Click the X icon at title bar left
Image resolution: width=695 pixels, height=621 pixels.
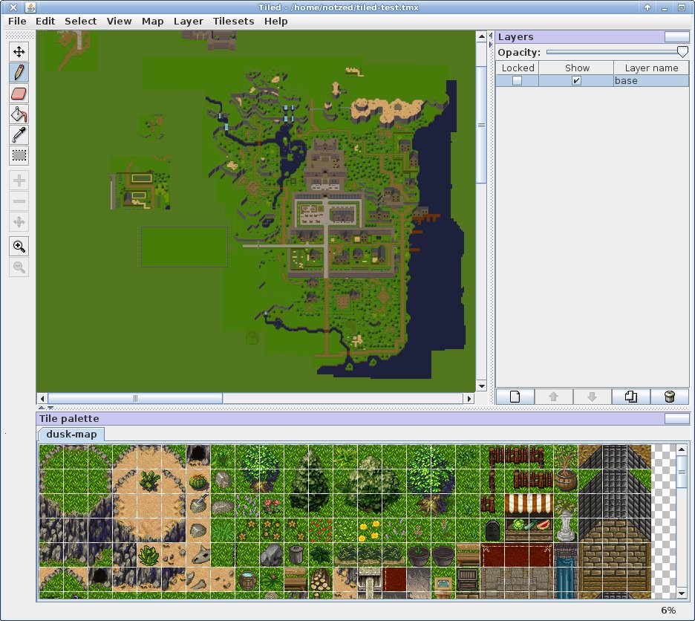[13, 7]
